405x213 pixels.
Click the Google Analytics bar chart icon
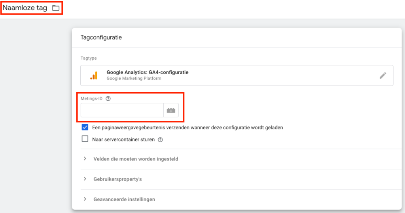coord(94,75)
